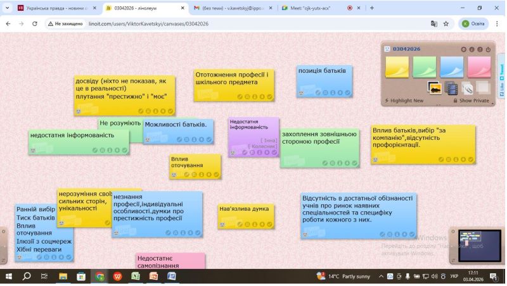The height and width of the screenshot is (286, 507).
Task: Click the Like button on the side tab
Action: (x=502, y=89)
